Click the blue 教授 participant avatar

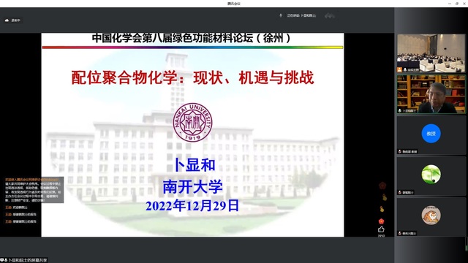coord(431,134)
